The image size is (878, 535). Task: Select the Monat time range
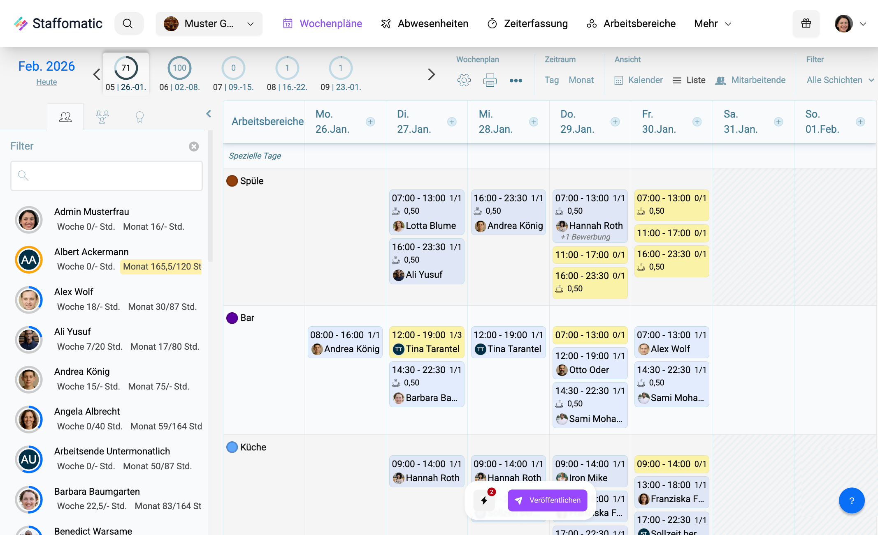tap(581, 80)
